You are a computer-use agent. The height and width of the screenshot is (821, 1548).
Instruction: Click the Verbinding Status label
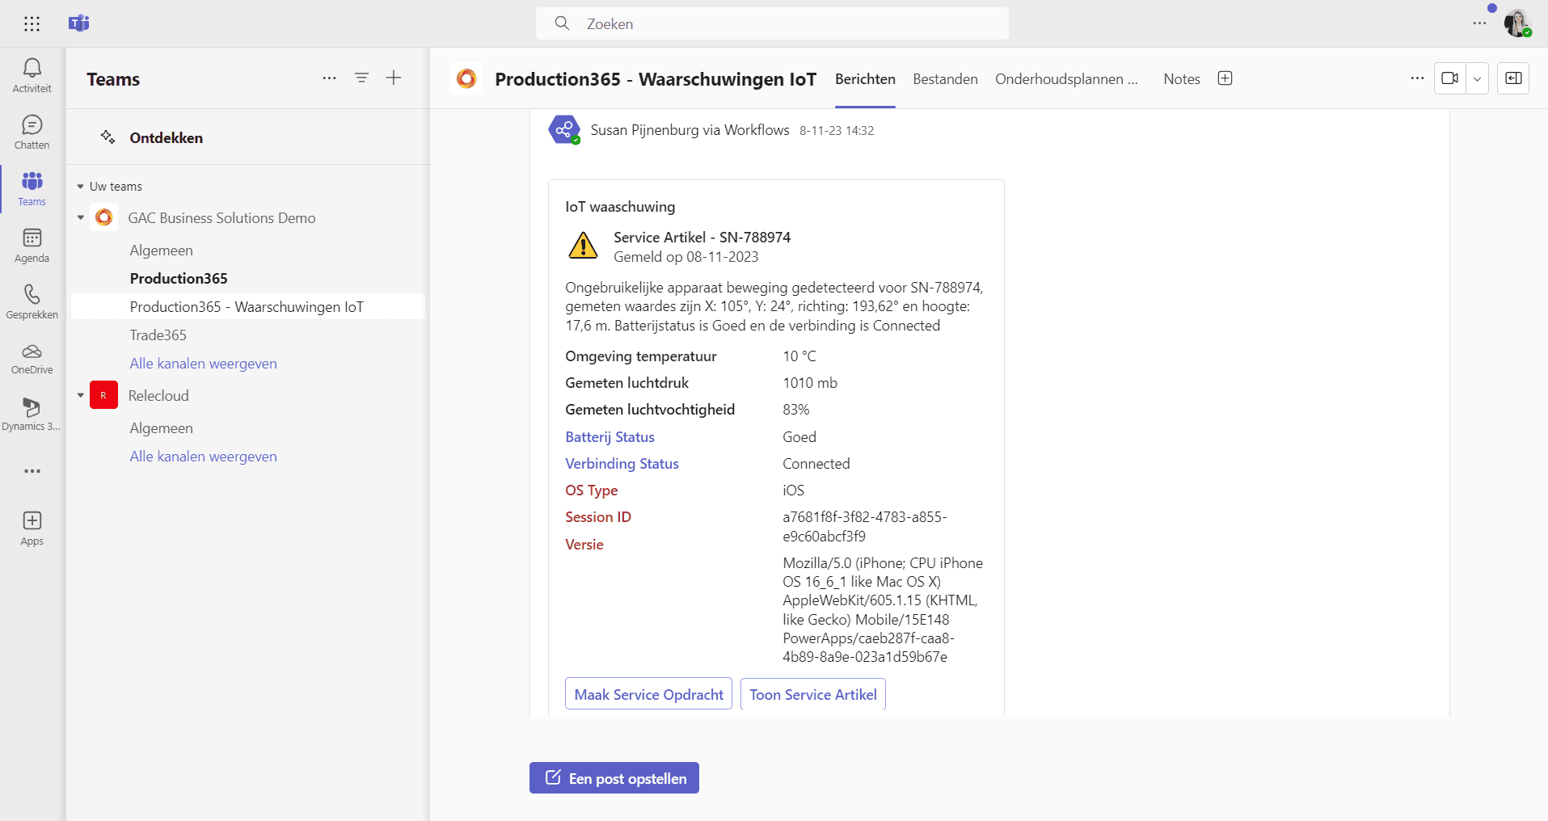(x=622, y=464)
